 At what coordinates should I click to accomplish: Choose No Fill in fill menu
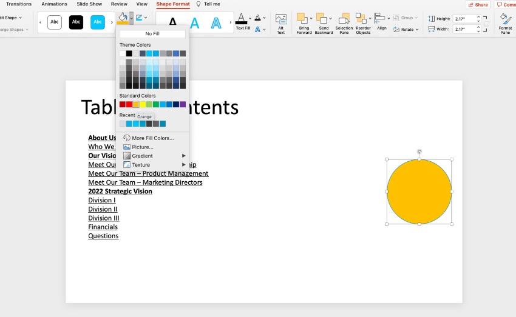(152, 34)
